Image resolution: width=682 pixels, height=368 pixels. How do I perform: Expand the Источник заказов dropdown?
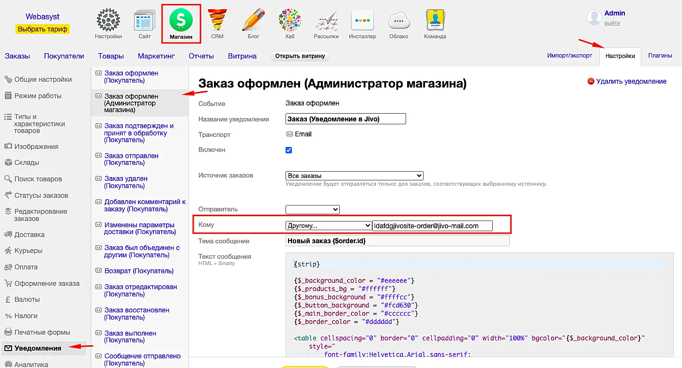[354, 176]
